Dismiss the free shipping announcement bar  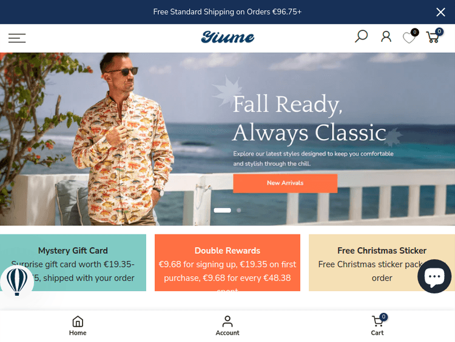[440, 12]
